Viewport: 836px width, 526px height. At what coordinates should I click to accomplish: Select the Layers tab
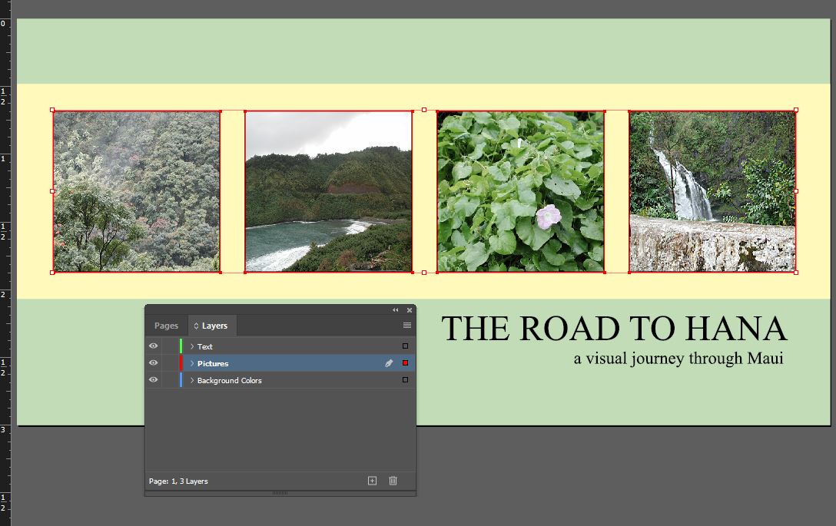point(211,326)
